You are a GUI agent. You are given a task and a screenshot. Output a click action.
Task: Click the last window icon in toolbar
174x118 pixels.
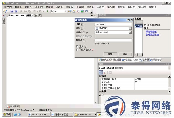[86, 11]
